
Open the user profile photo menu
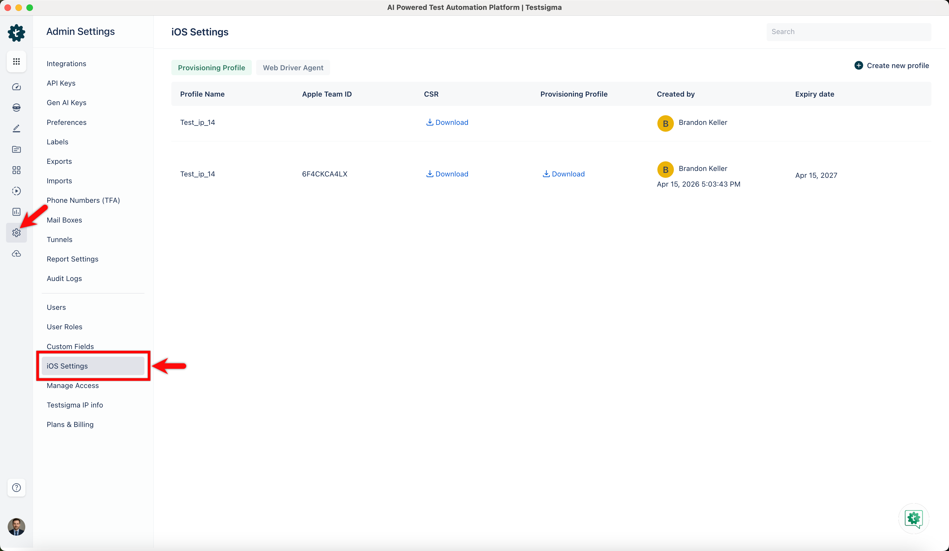coord(16,527)
